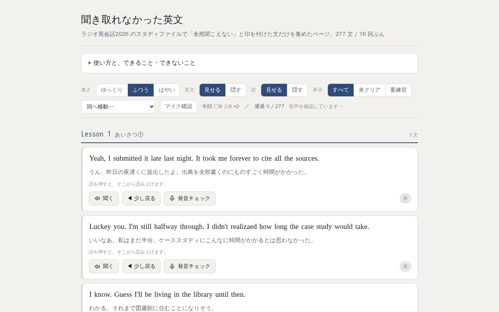Select 見せる for 英文
This screenshot has width=499, height=312.
coord(212,90)
